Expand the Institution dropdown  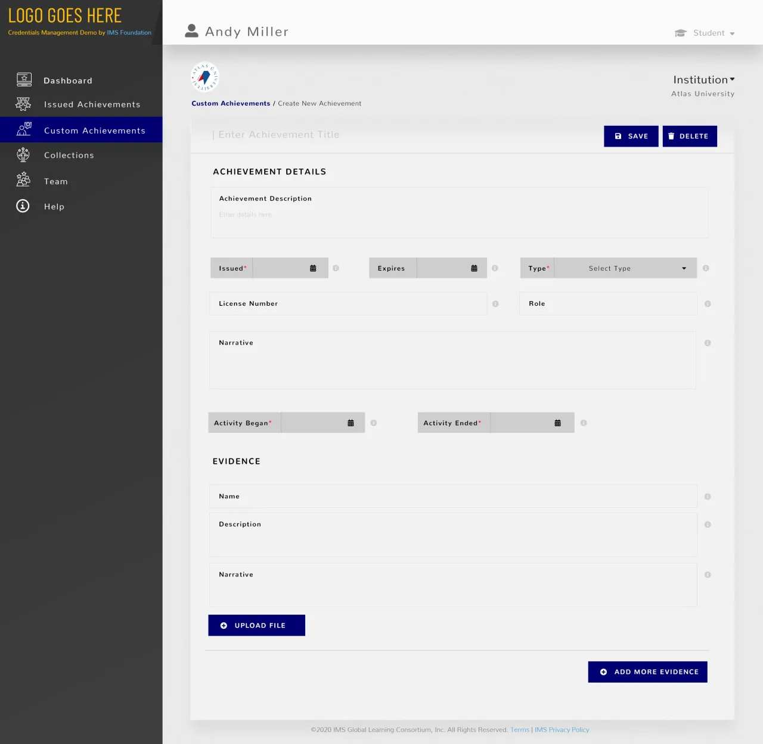point(704,80)
